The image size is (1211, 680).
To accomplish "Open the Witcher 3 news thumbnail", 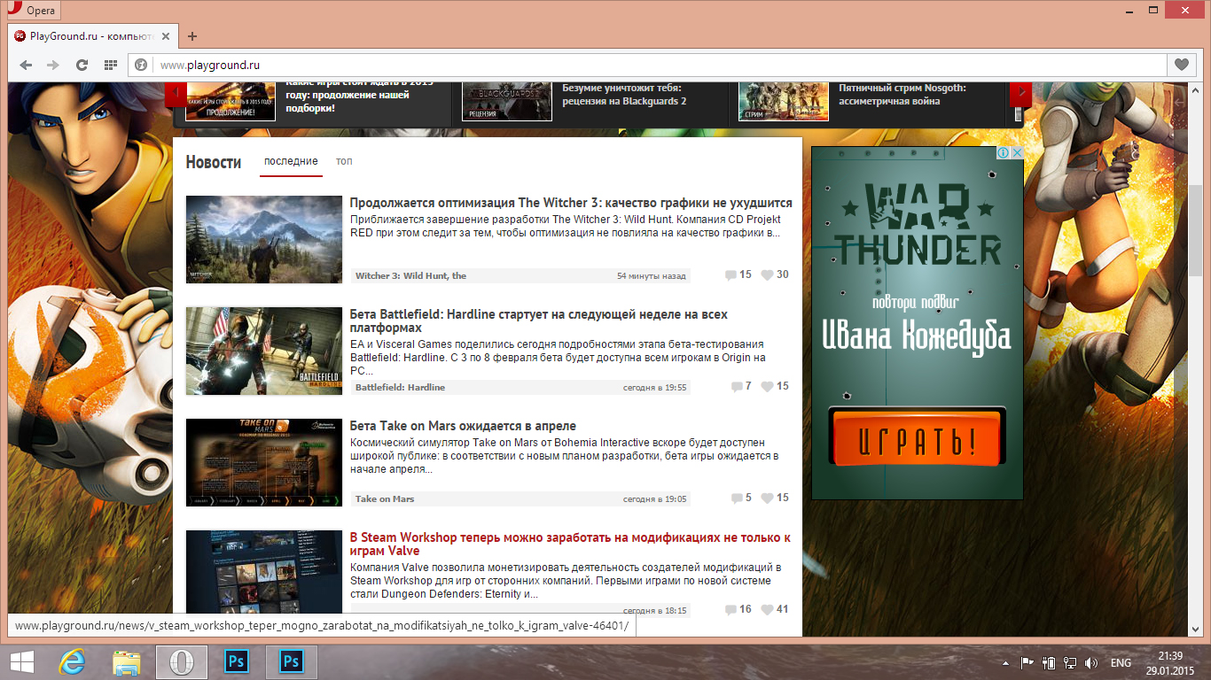I will [264, 239].
